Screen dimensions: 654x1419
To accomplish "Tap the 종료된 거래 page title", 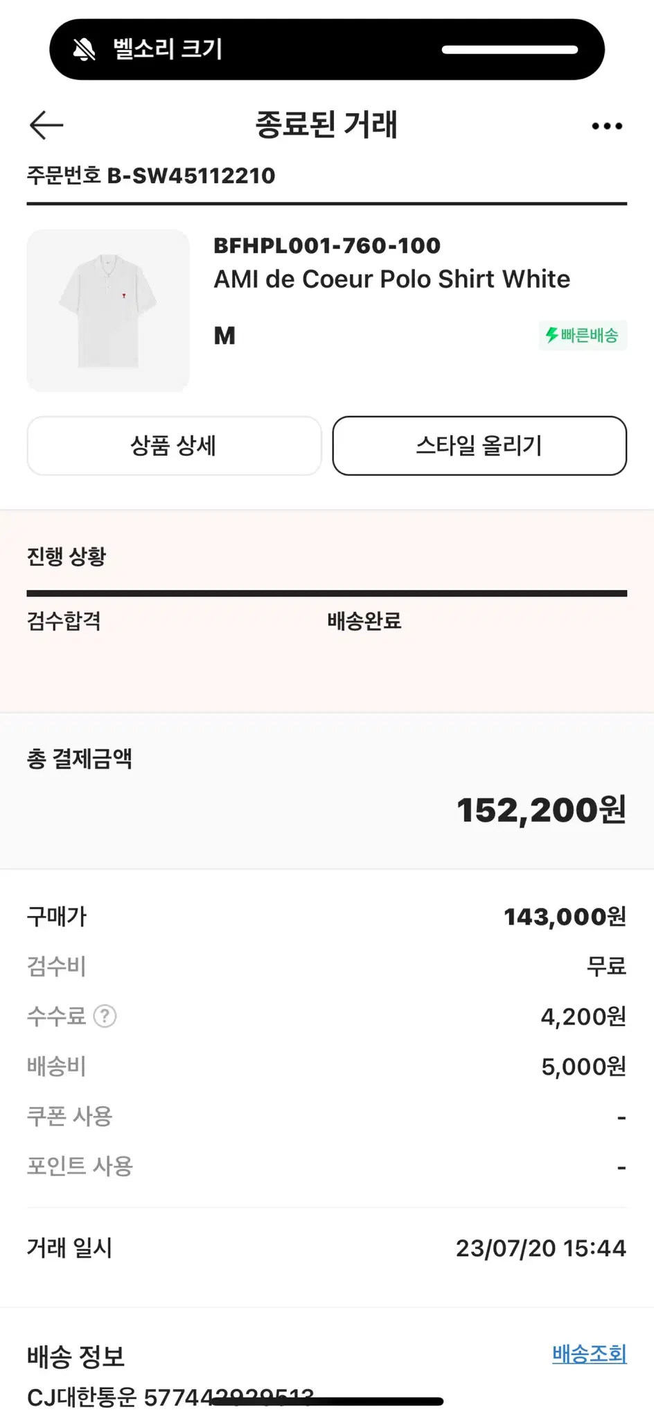I will [327, 125].
